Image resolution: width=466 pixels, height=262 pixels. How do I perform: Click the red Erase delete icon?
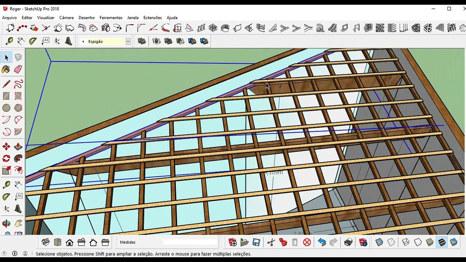[x=307, y=242]
